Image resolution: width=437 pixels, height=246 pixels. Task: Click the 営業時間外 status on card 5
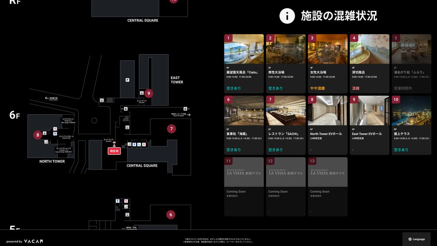[x=403, y=88]
